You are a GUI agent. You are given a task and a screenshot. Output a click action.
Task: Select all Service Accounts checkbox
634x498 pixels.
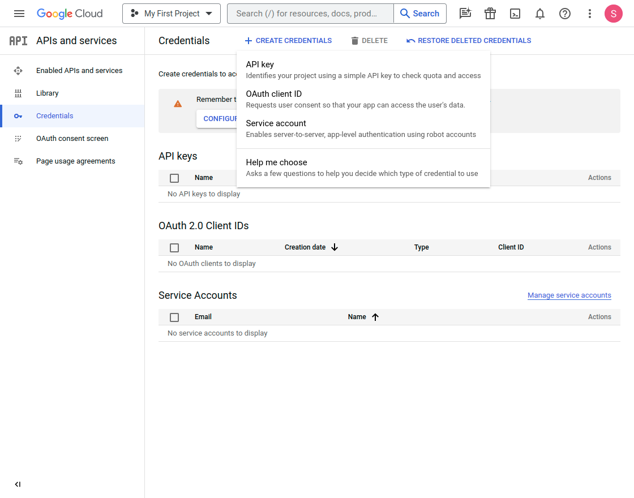(174, 317)
